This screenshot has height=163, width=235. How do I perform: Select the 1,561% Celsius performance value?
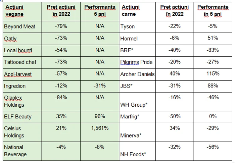(x=100, y=132)
